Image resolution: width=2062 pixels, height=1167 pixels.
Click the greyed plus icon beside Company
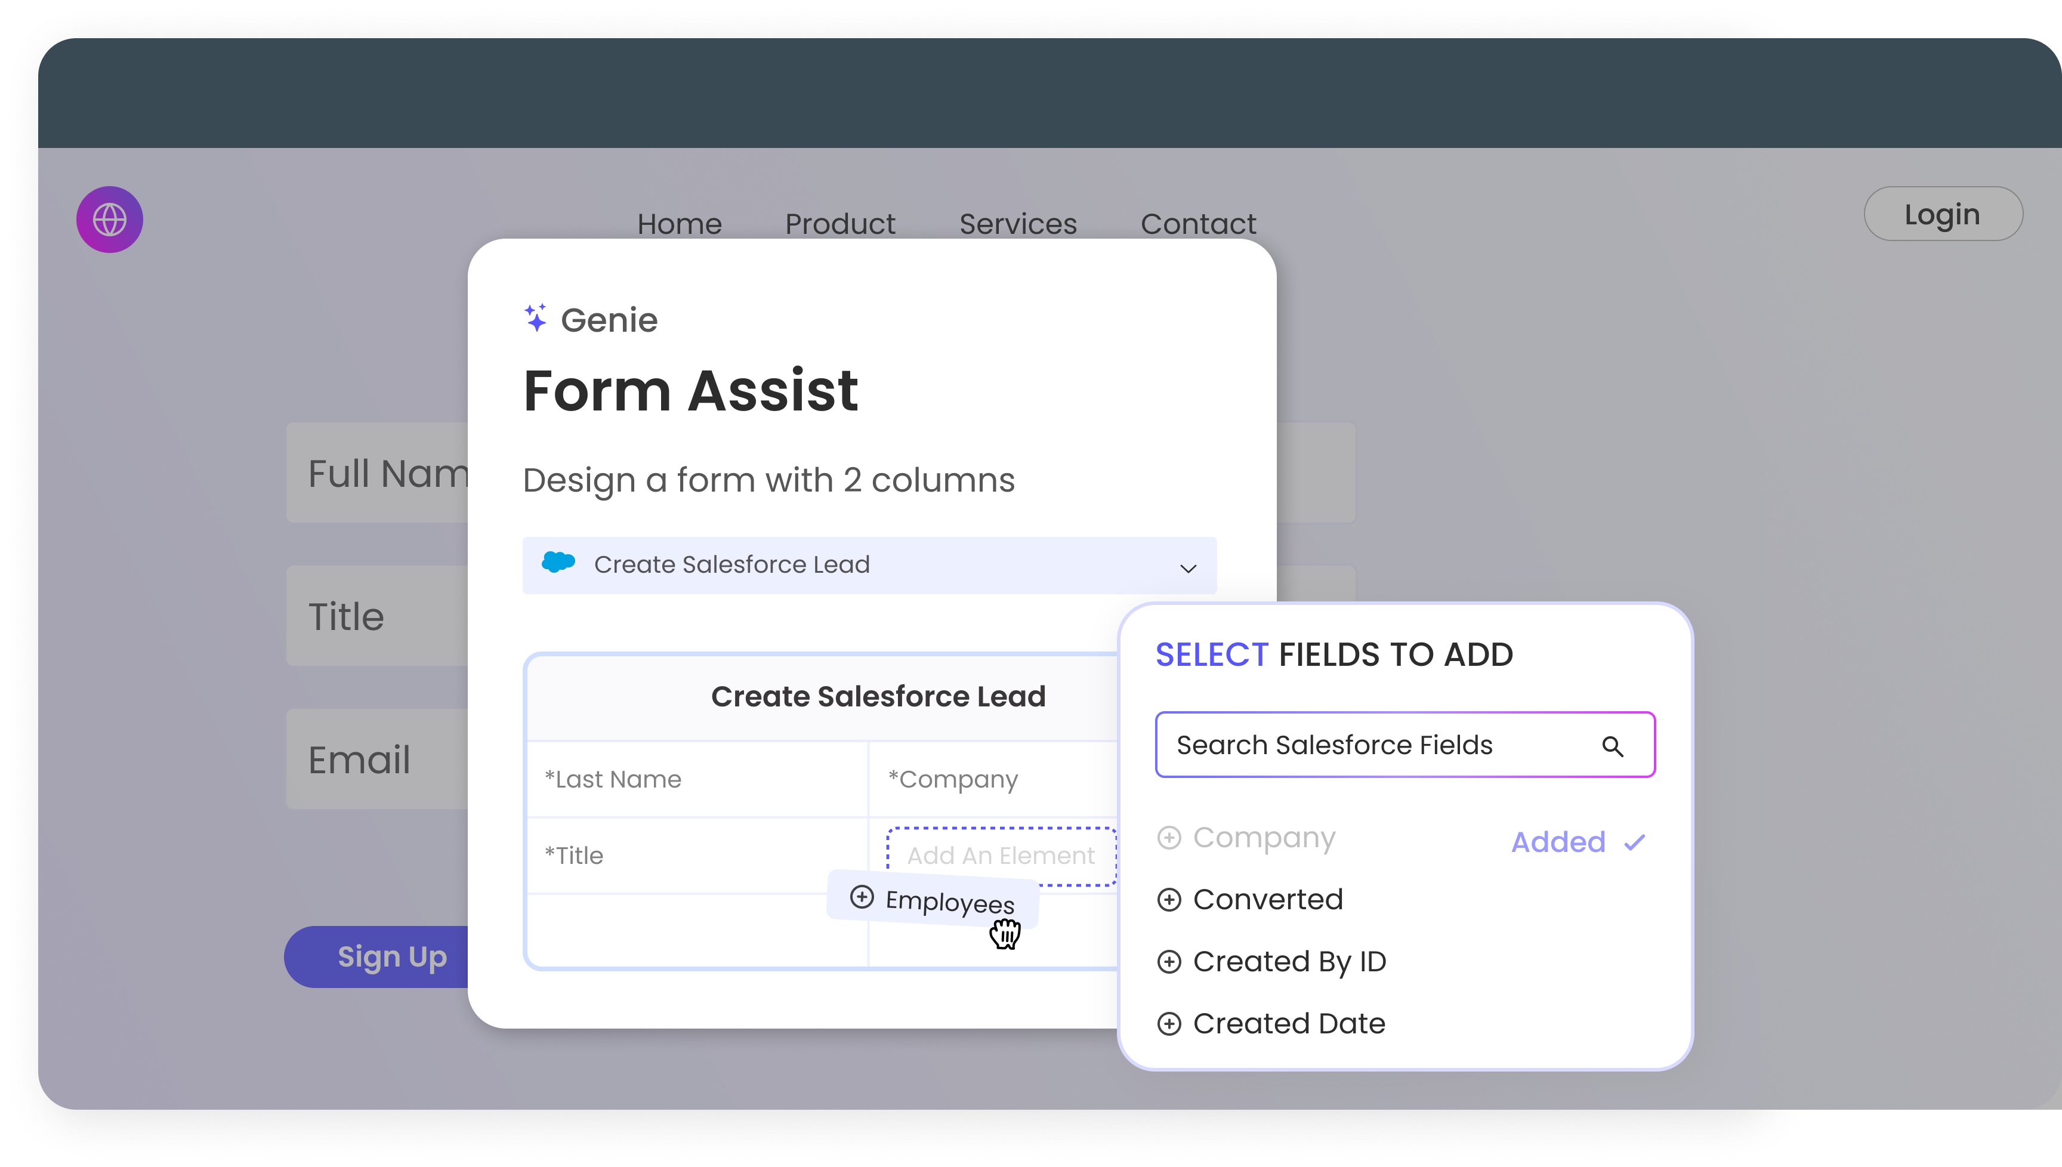(1169, 838)
